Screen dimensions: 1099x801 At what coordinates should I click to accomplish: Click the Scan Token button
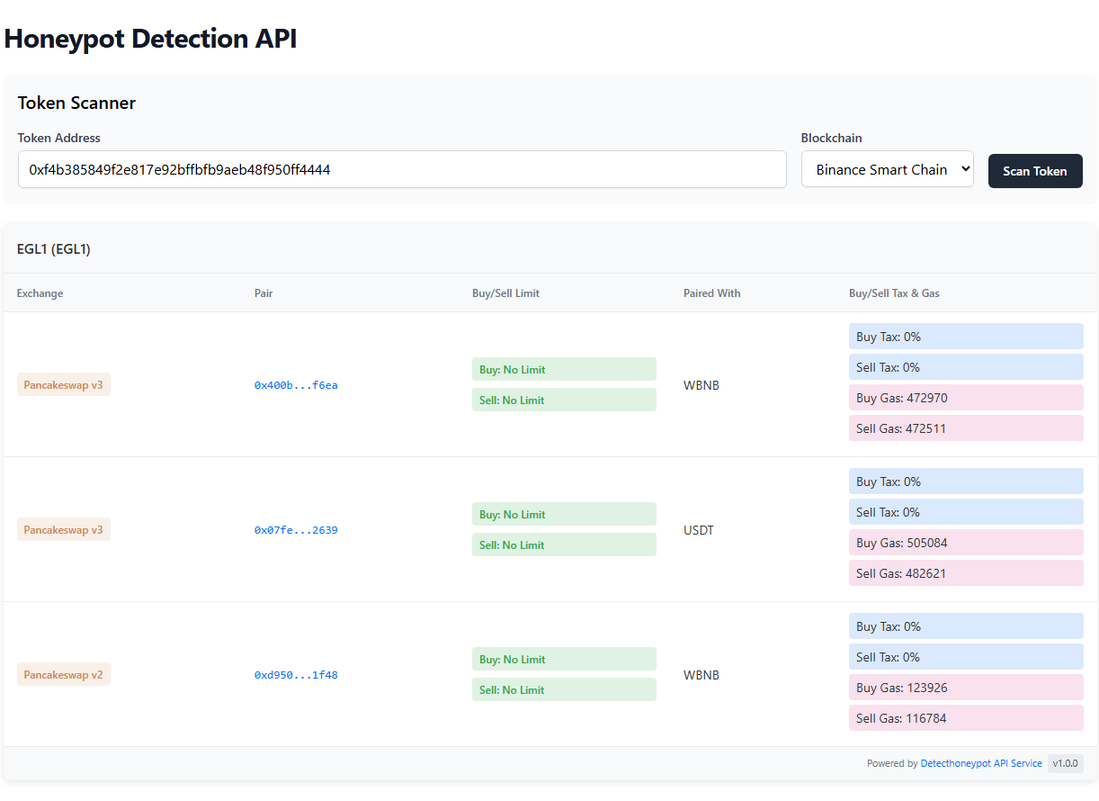pos(1035,171)
